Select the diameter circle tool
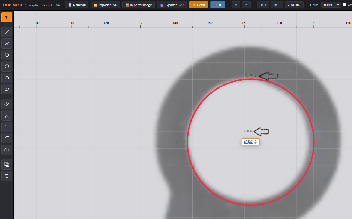Viewport: 352px width, 219px height. point(7,66)
